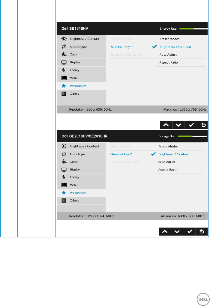Click the Dell logo at page bottom
210x306 pixels.
click(203, 299)
